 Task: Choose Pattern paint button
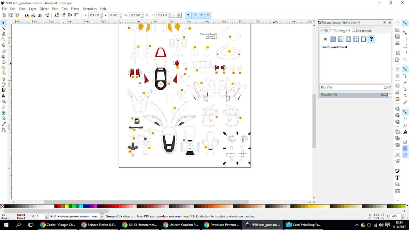(x=356, y=39)
